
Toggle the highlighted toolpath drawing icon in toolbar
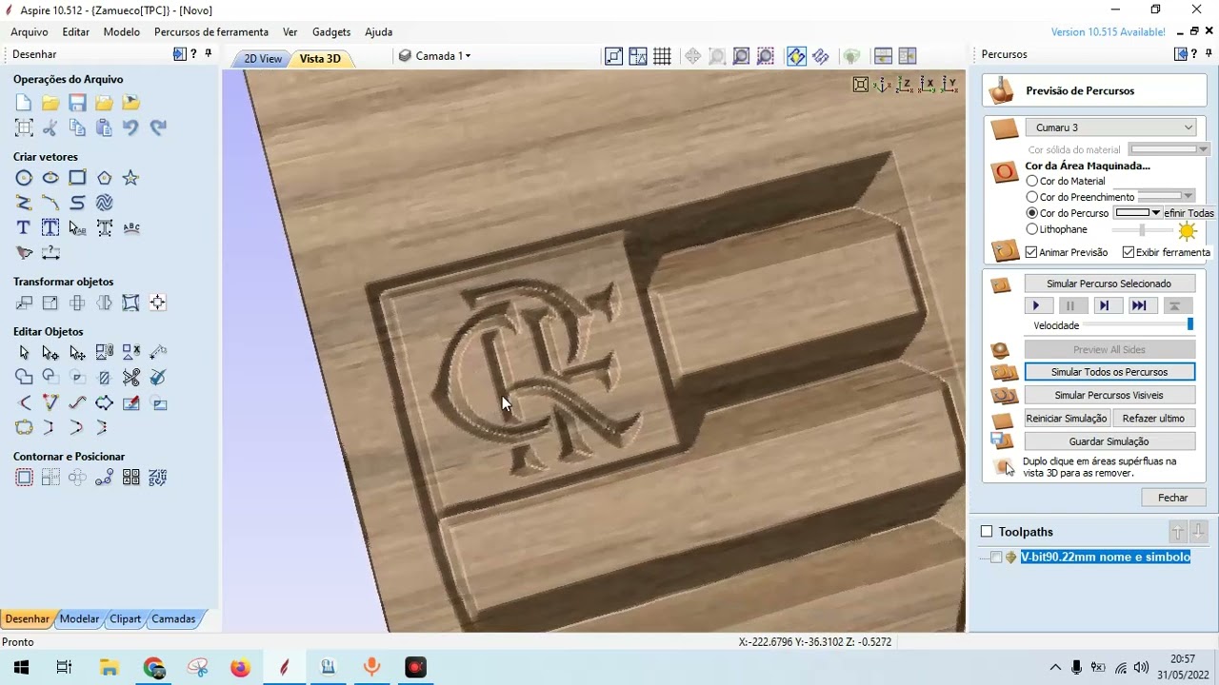pos(796,56)
